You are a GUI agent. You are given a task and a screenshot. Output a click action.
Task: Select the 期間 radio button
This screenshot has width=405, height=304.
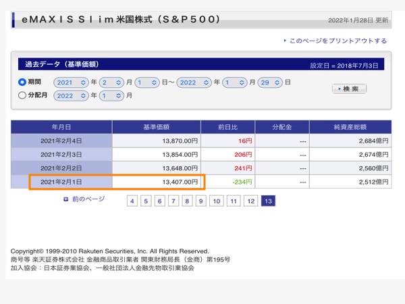(x=22, y=82)
